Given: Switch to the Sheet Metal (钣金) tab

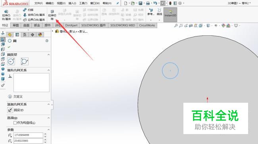Looking at the screenshot, I should click(x=37, y=25).
